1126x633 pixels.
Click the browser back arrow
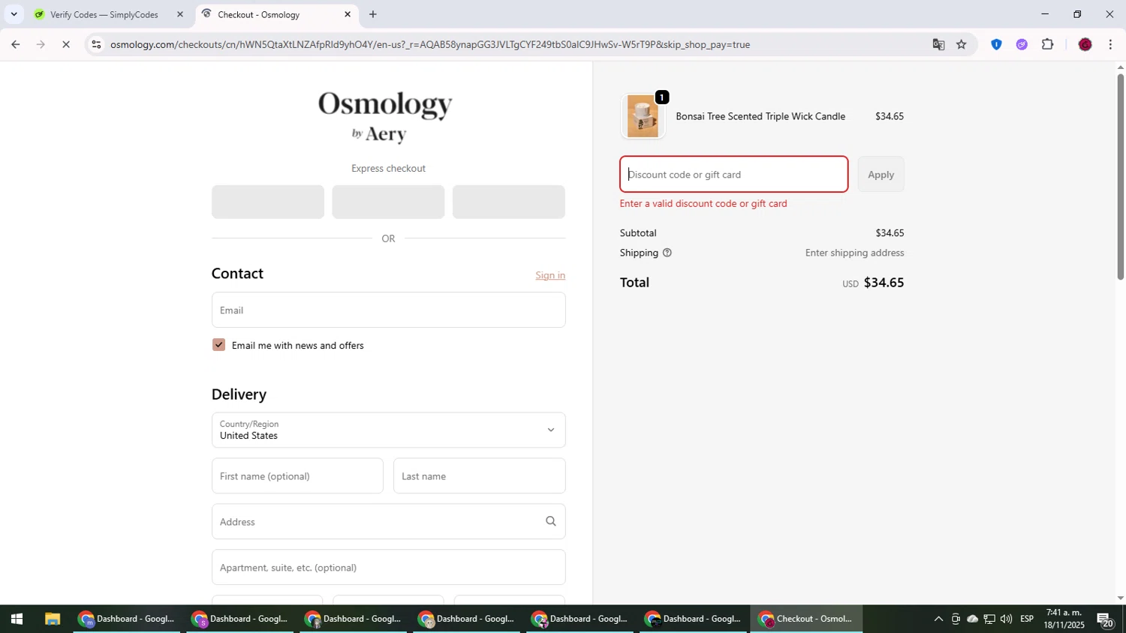[15, 44]
